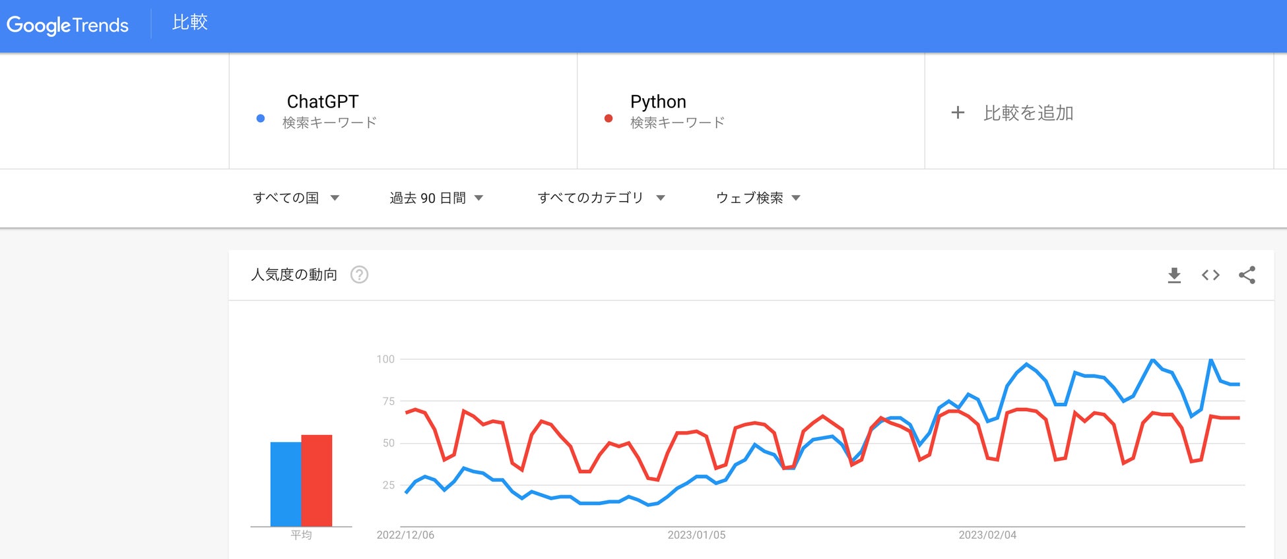This screenshot has width=1287, height=559.
Task: Edit the Python search term
Action: [658, 102]
